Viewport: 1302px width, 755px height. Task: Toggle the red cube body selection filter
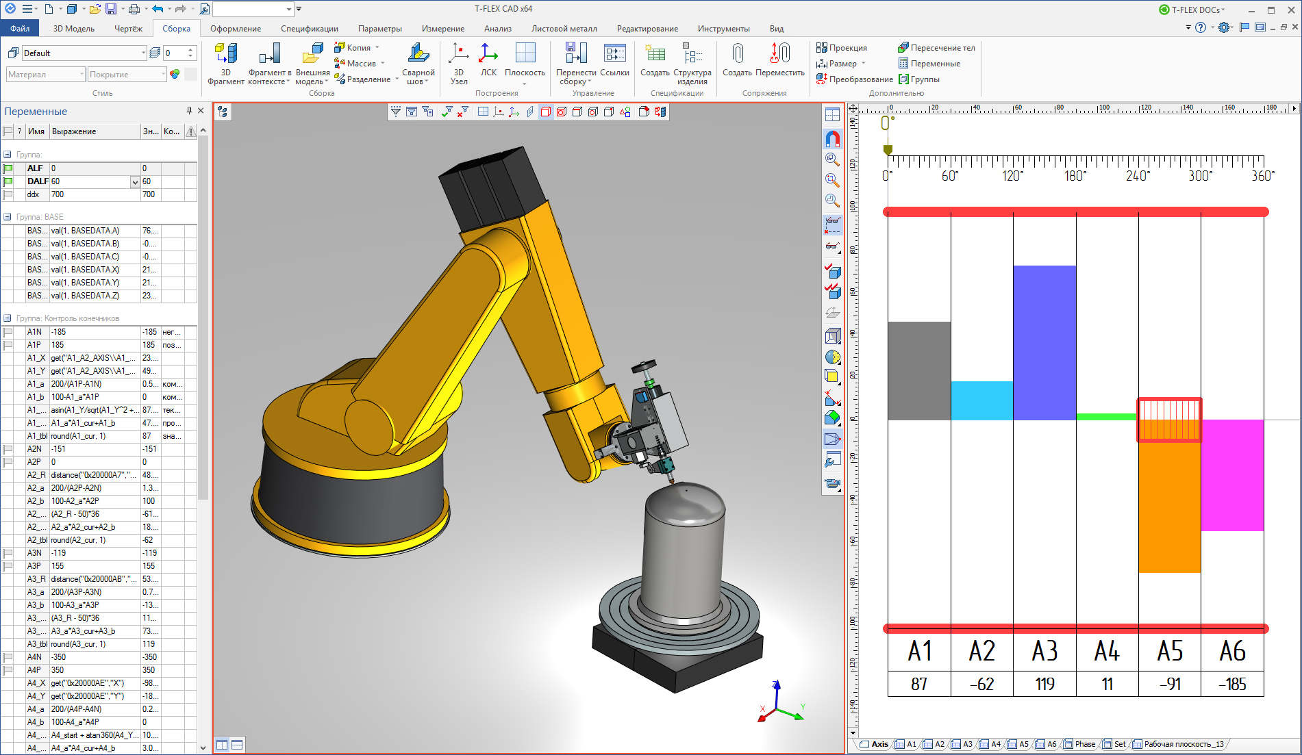546,112
